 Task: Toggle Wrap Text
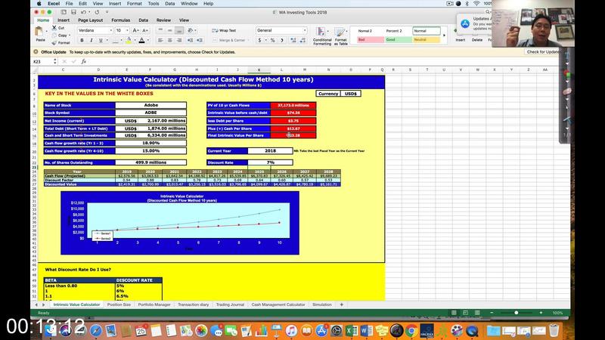(224, 30)
